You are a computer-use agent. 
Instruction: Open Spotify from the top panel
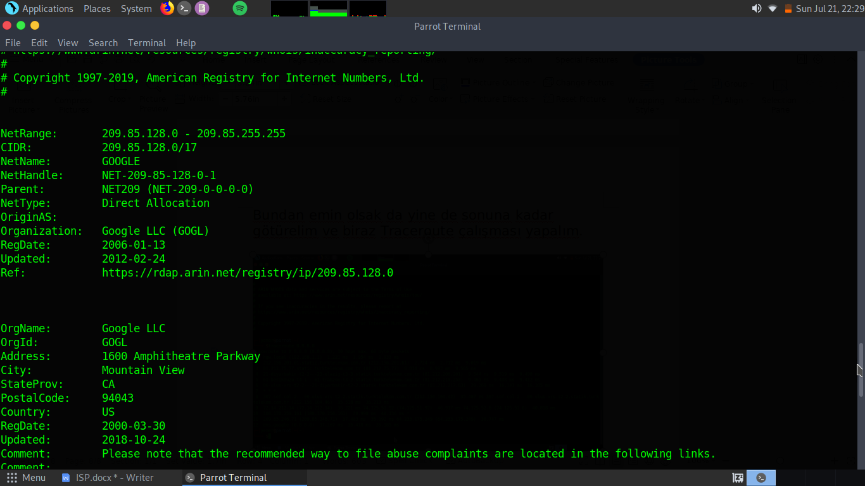pos(240,8)
